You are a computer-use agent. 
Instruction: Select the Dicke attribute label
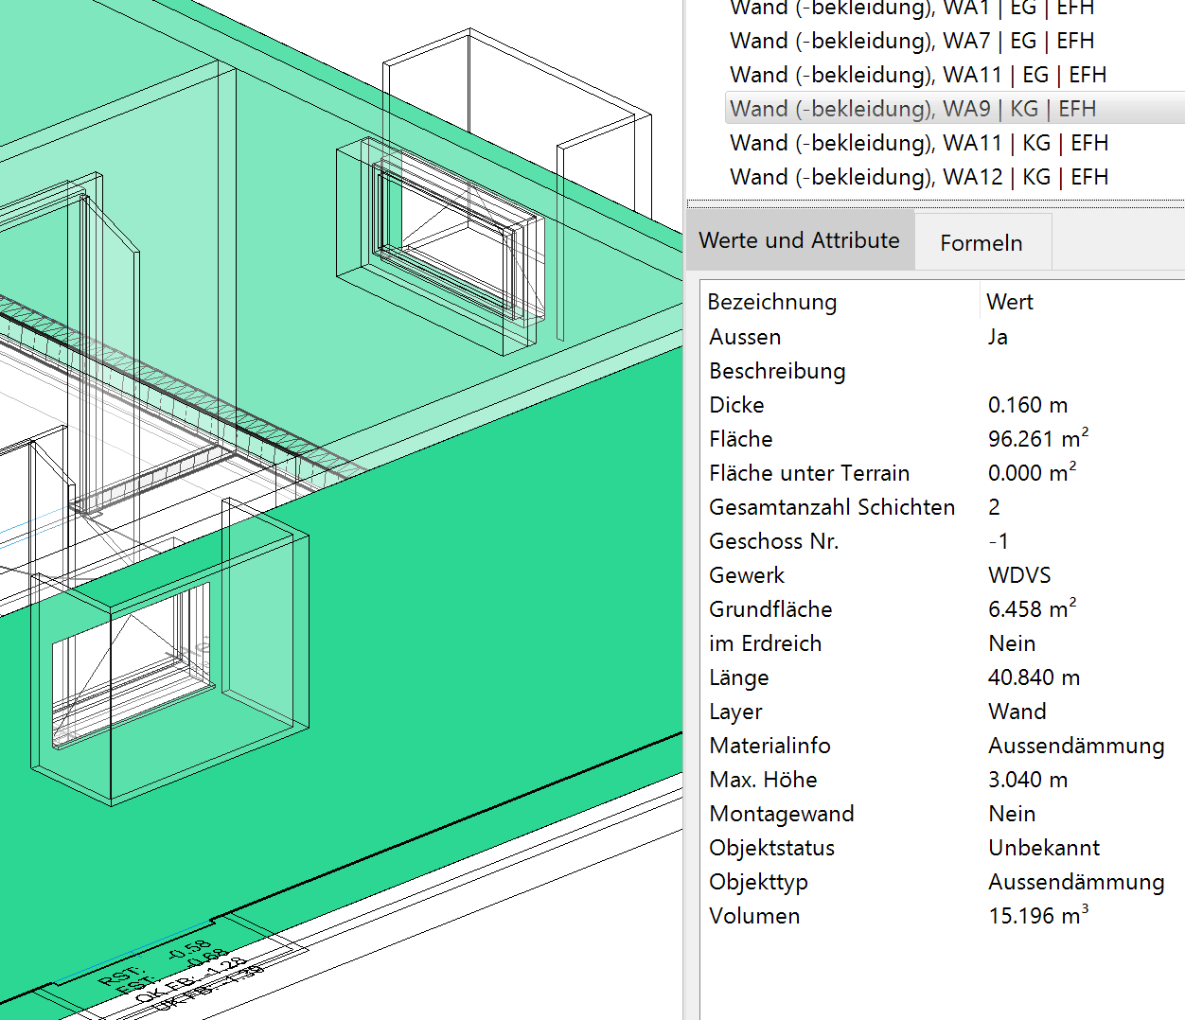pos(736,405)
